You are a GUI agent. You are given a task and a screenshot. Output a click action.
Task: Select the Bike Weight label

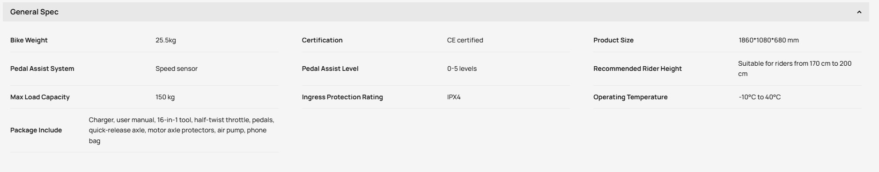pyautogui.click(x=29, y=40)
